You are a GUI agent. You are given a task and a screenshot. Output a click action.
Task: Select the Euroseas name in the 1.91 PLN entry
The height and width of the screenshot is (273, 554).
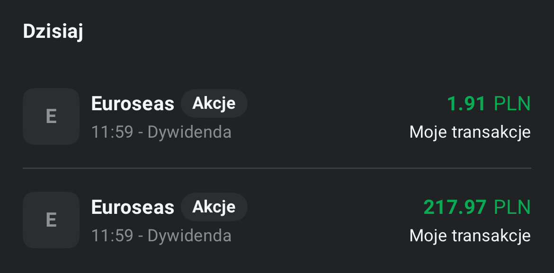pyautogui.click(x=133, y=104)
